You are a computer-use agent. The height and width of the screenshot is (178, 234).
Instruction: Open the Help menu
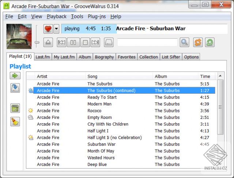116,16
